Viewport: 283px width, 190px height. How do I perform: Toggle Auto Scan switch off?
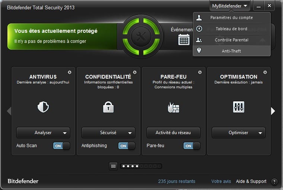tap(61, 146)
